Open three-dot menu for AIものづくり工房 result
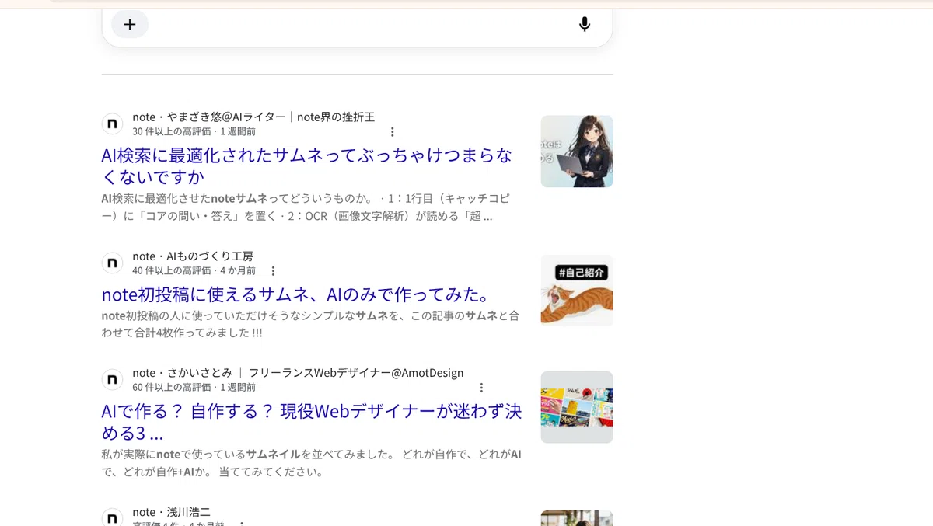This screenshot has width=933, height=526. (x=273, y=271)
